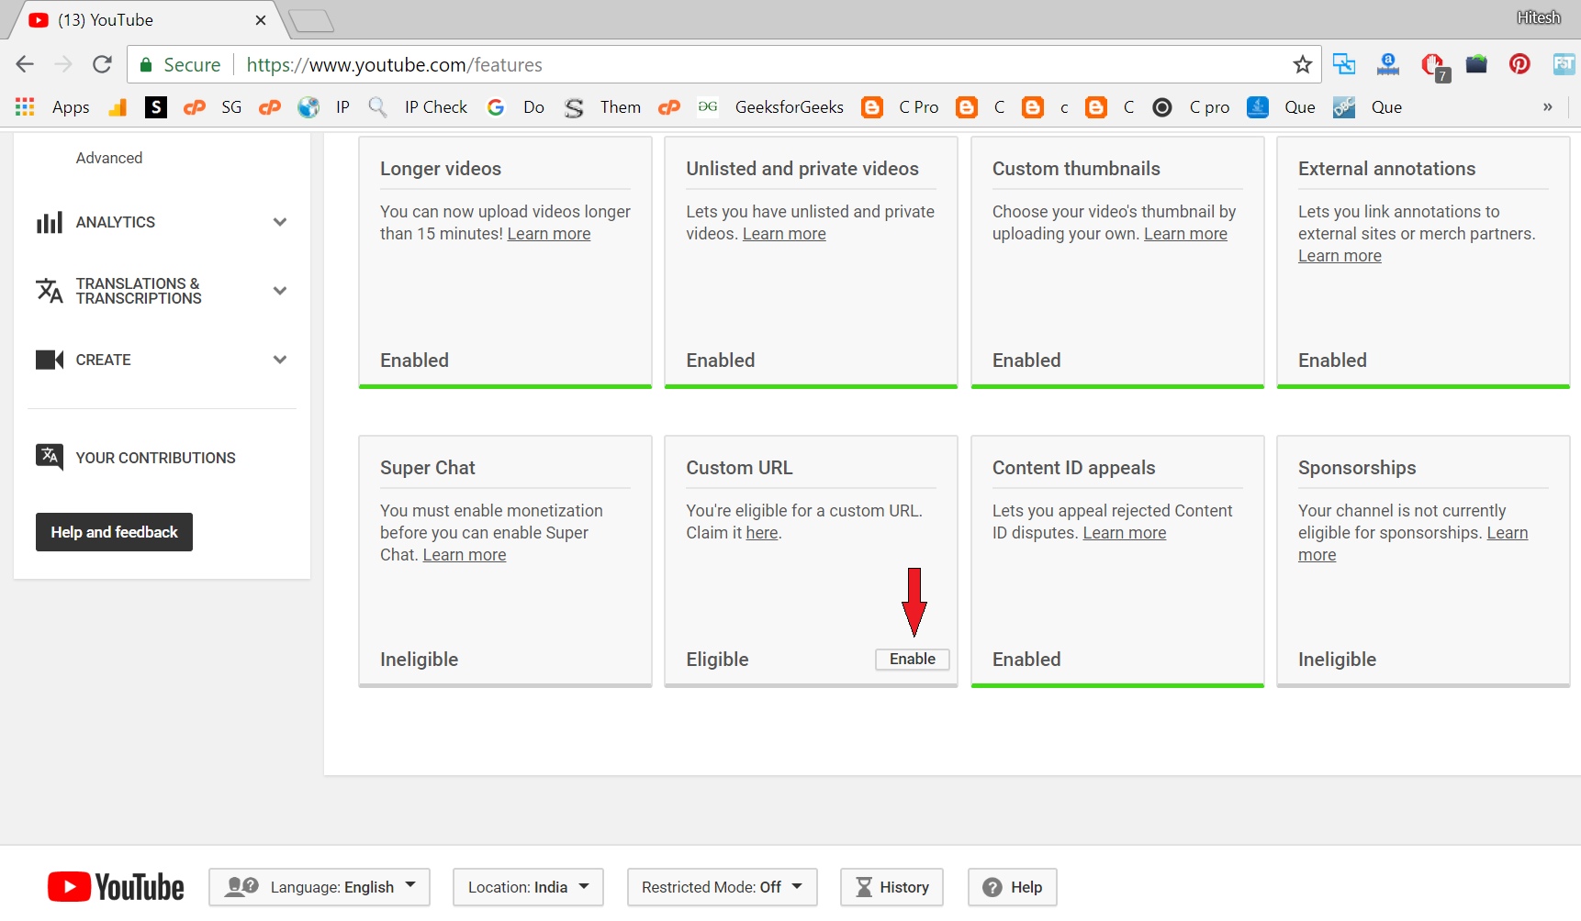Image resolution: width=1581 pixels, height=921 pixels.
Task: Open the black S bookmark icon
Action: pyautogui.click(x=156, y=107)
